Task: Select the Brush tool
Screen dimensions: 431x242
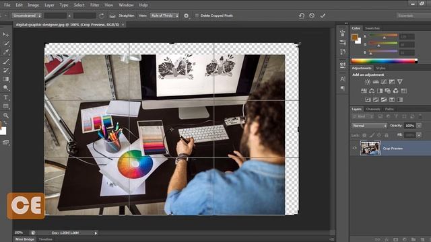Action: pos(6,61)
